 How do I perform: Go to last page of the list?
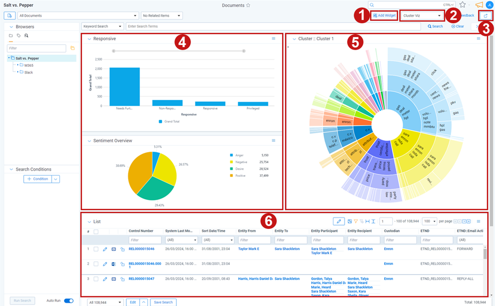pyautogui.click(x=469, y=221)
